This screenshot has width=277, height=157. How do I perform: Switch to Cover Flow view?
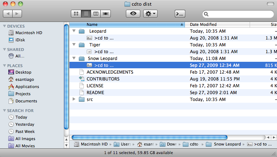click(x=105, y=14)
